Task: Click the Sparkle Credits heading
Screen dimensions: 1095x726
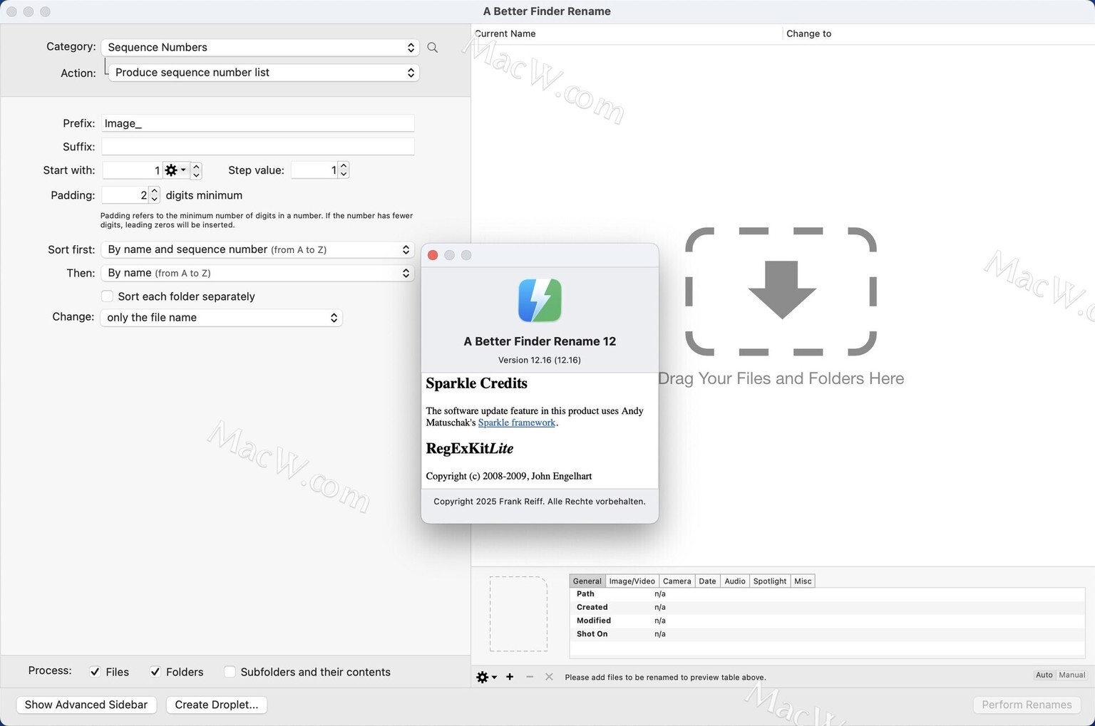Action: pos(477,383)
